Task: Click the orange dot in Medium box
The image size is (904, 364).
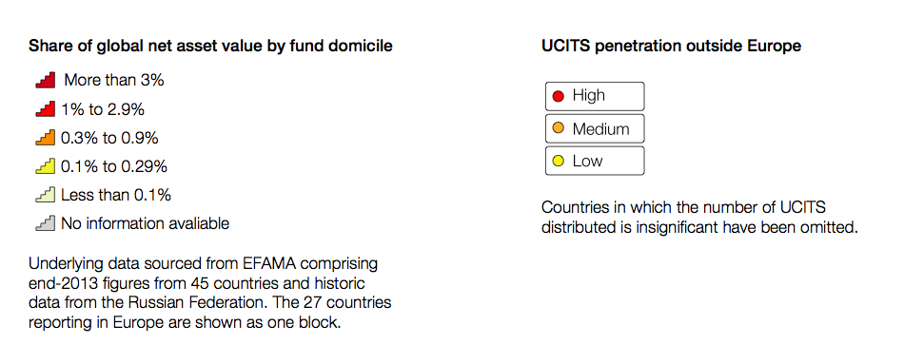Action: (x=558, y=128)
